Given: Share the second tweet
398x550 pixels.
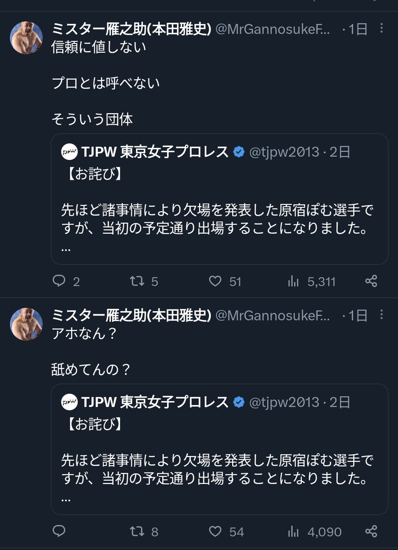Looking at the screenshot, I should [x=371, y=531].
